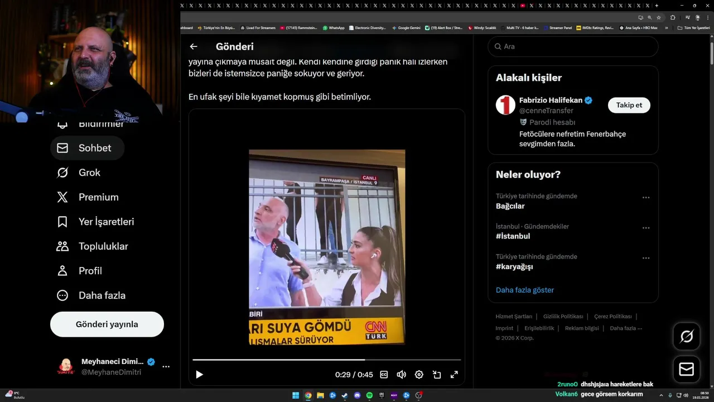The height and width of the screenshot is (402, 714).
Task: Switch to the YouTube browser tab
Action: (523, 6)
